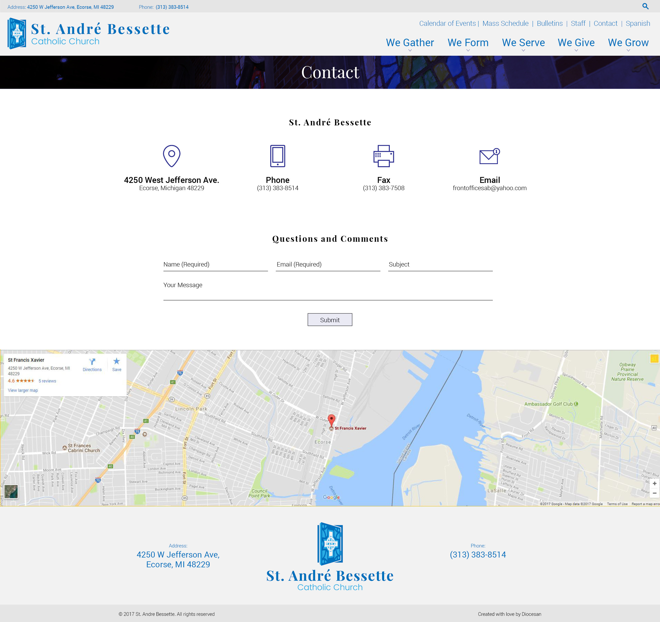The width and height of the screenshot is (660, 622).
Task: Click the mobile phone icon
Action: [277, 156]
